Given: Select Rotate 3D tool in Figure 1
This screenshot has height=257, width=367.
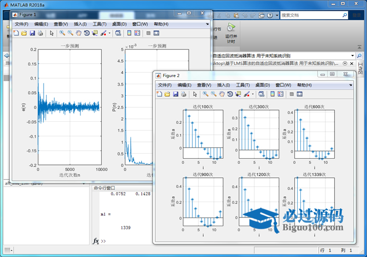Looking at the screenshot, I should pos(87,33).
